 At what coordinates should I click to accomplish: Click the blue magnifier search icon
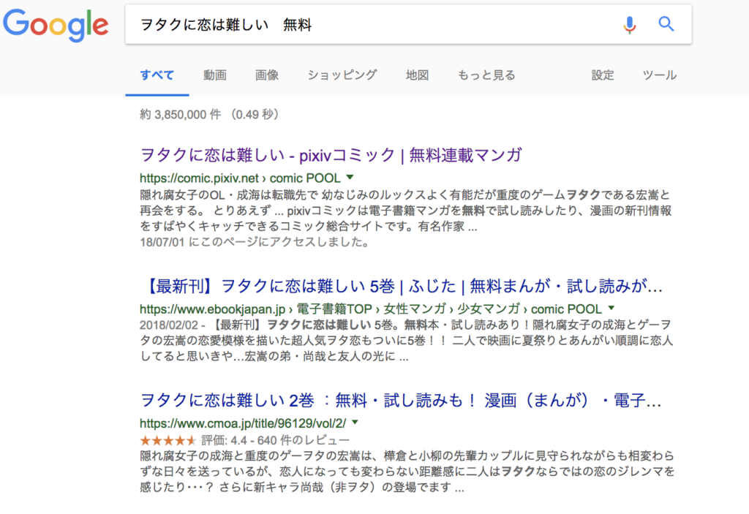666,24
